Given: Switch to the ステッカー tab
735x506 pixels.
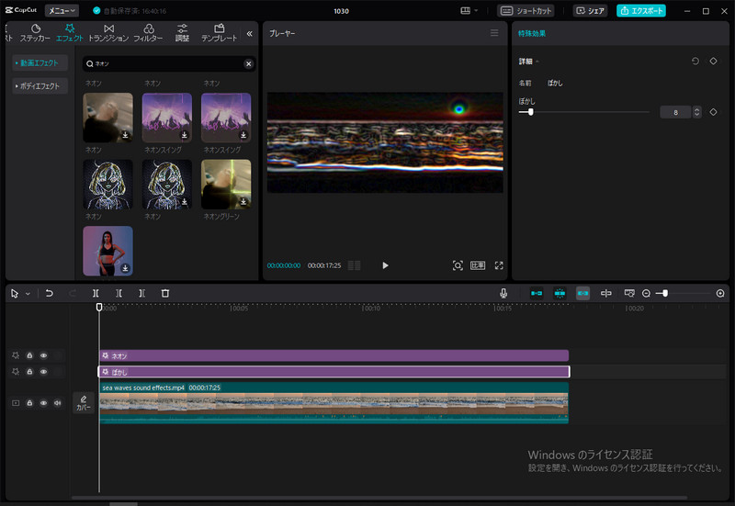Looking at the screenshot, I should [35, 33].
